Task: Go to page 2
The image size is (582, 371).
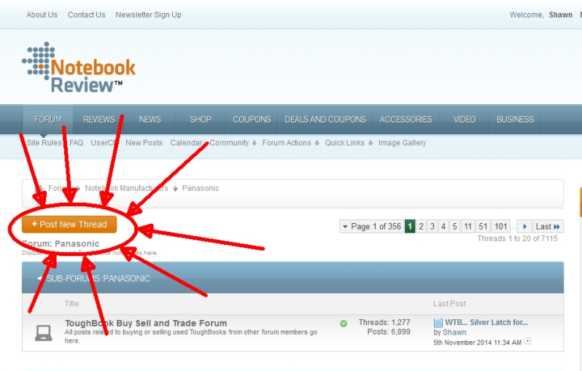Action: (421, 226)
